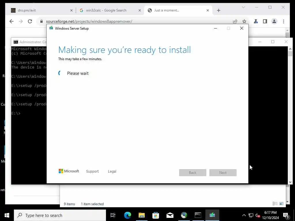Switch to Command Prompt on taskbar
The image size is (295, 221).
point(198,215)
